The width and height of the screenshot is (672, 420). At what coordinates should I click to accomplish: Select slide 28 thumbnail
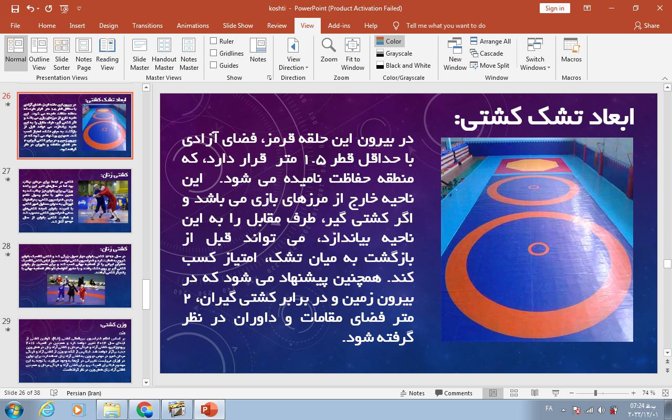(x=75, y=276)
